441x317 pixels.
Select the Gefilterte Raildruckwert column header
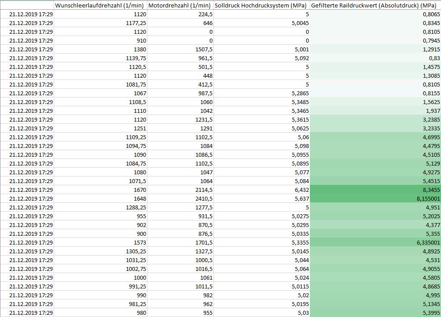pos(375,6)
